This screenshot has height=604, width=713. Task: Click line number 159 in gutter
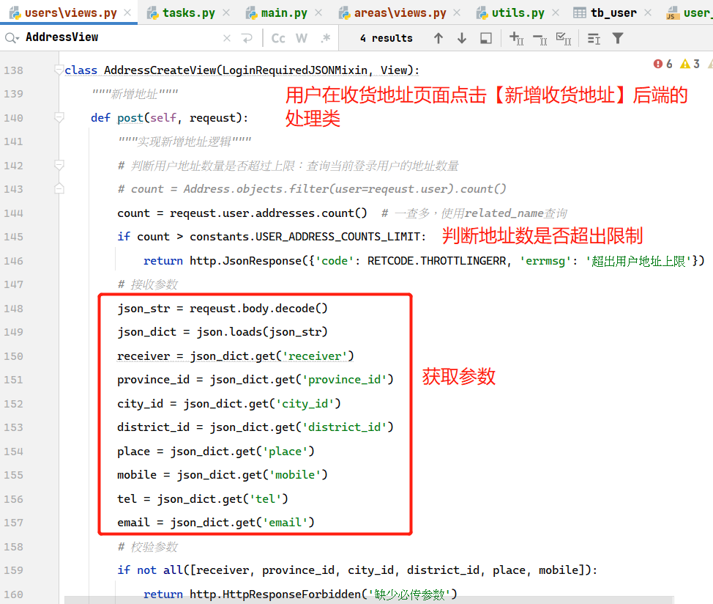(x=13, y=570)
